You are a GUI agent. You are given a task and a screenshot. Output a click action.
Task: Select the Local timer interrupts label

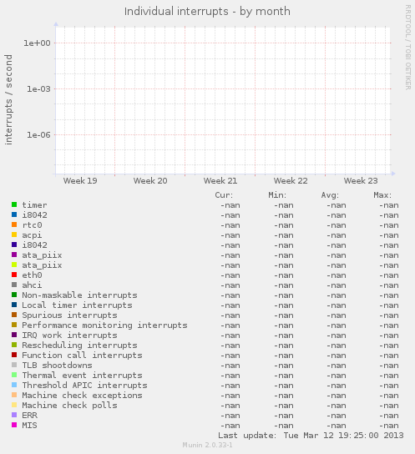pyautogui.click(x=77, y=305)
